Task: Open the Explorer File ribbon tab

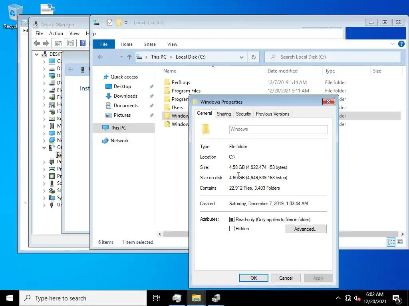Action: click(x=104, y=44)
